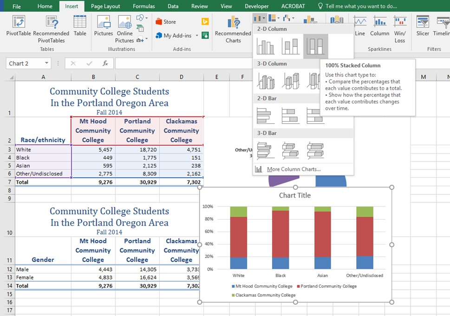Select 2-D Stacked Column chart type
This screenshot has height=316, width=450.
click(290, 46)
